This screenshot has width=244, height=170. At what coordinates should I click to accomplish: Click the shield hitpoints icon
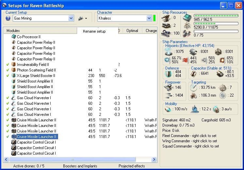[169, 51]
